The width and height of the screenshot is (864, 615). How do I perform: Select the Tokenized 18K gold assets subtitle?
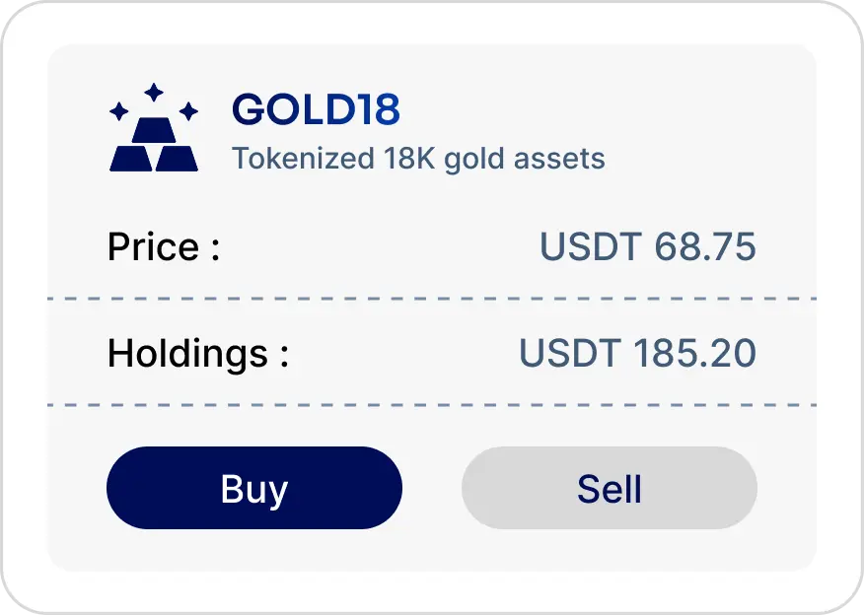[x=419, y=158]
